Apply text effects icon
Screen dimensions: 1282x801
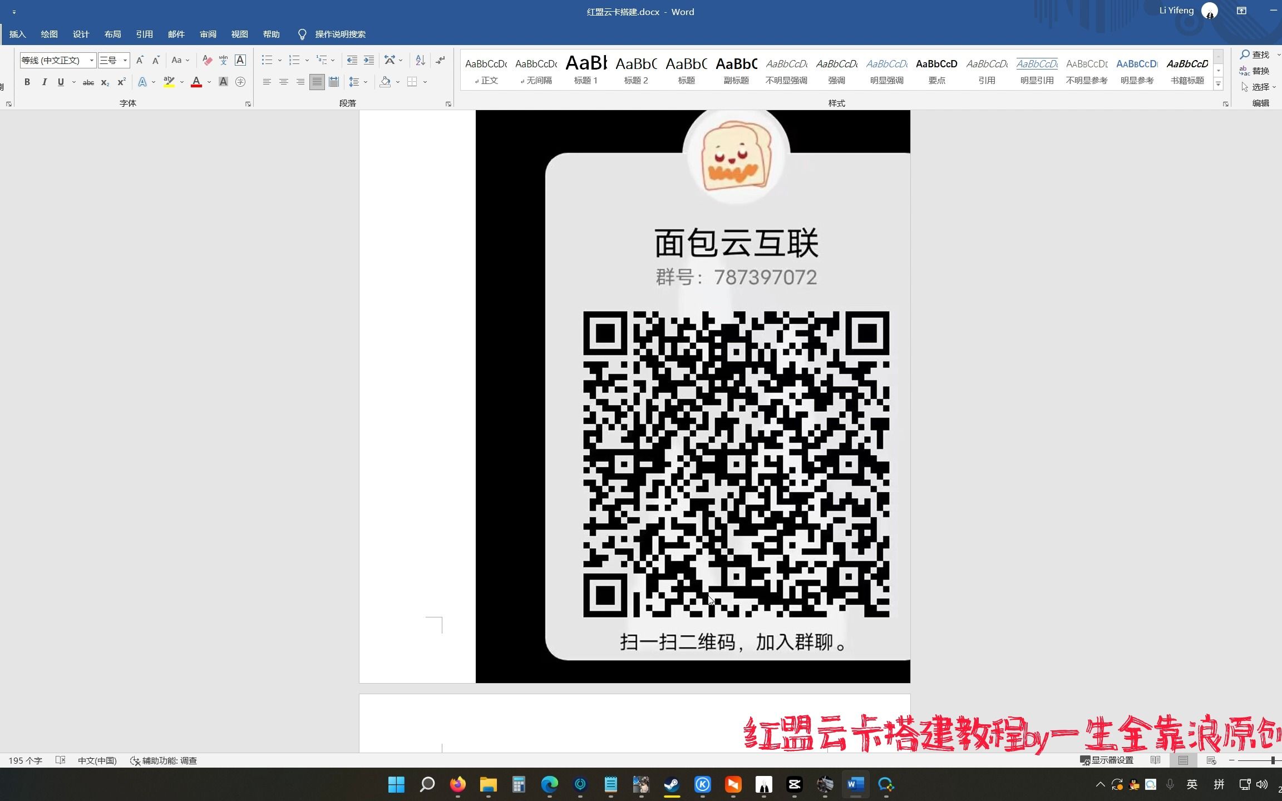click(x=142, y=82)
